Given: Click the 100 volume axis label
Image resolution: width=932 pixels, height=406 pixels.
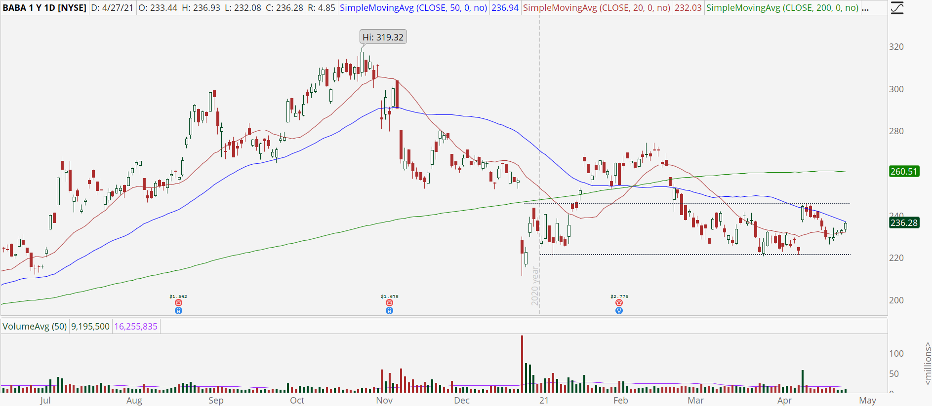Looking at the screenshot, I should pyautogui.click(x=896, y=354).
